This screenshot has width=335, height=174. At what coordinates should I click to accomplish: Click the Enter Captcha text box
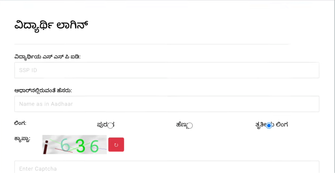pyautogui.click(x=167, y=168)
